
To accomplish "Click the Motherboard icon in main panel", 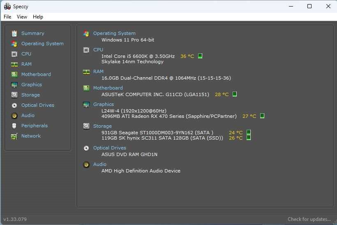I will tap(86, 88).
